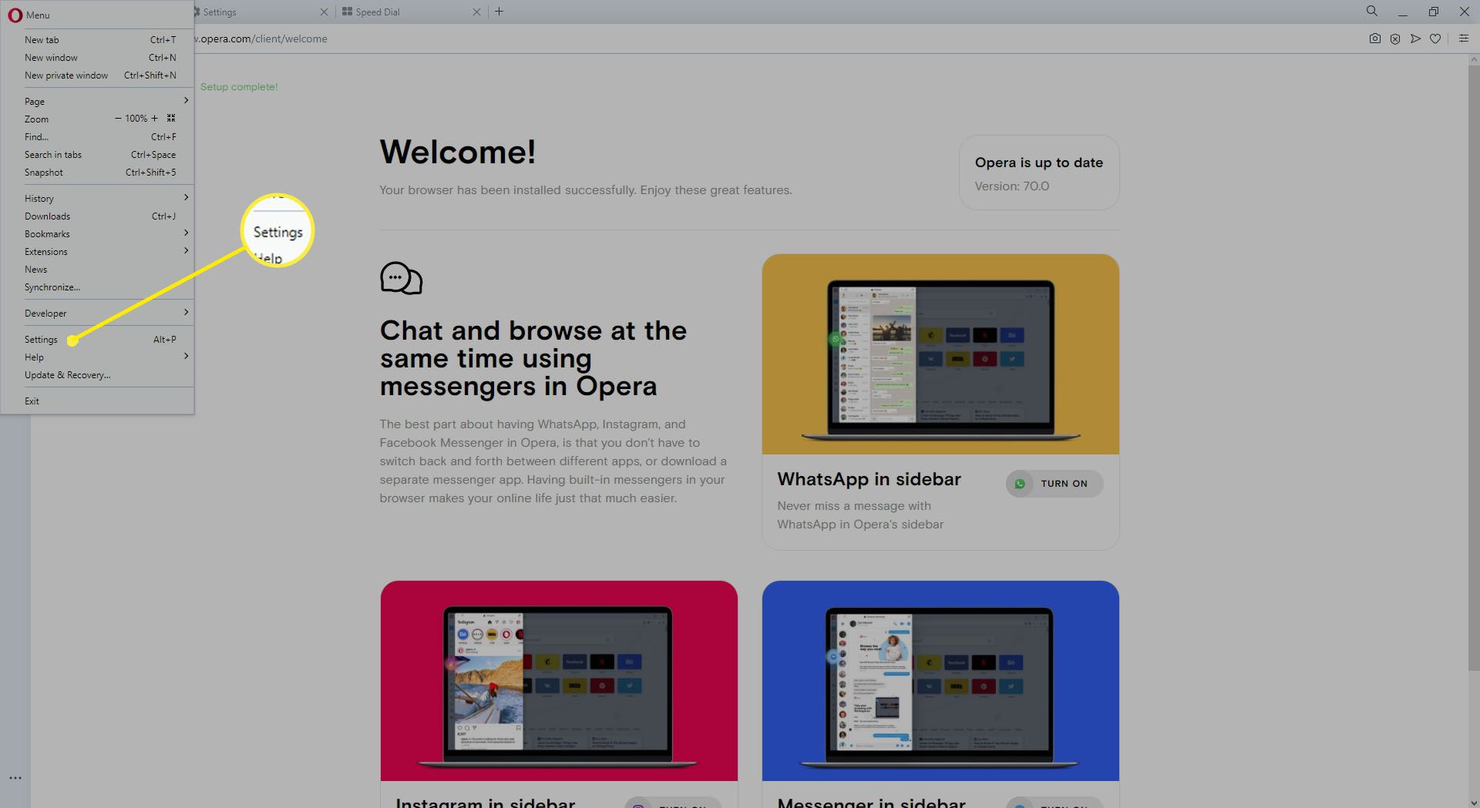Switch to the Speed Dial tab
Screen dimensions: 1480x808
pyautogui.click(x=412, y=12)
